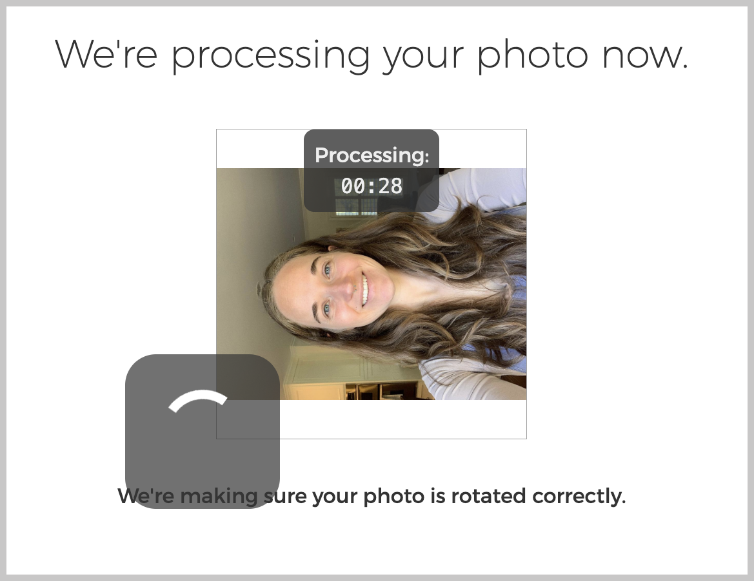Click the "Processing:" label

(x=372, y=155)
